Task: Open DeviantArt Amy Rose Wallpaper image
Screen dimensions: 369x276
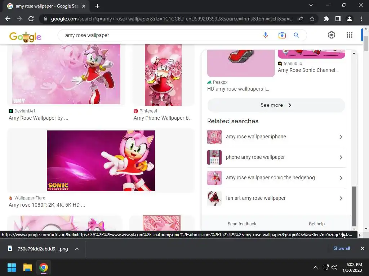Action: pos(66,74)
